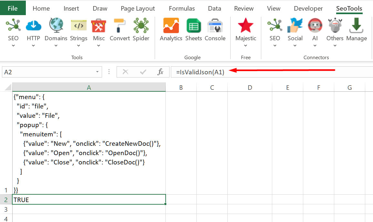Open the File menu
The width and height of the screenshot is (373, 222).
(x=13, y=8)
